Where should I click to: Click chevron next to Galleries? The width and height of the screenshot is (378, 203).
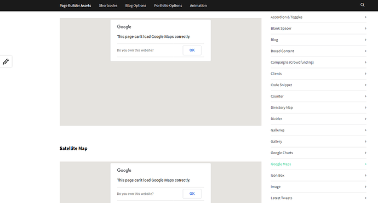click(x=365, y=130)
